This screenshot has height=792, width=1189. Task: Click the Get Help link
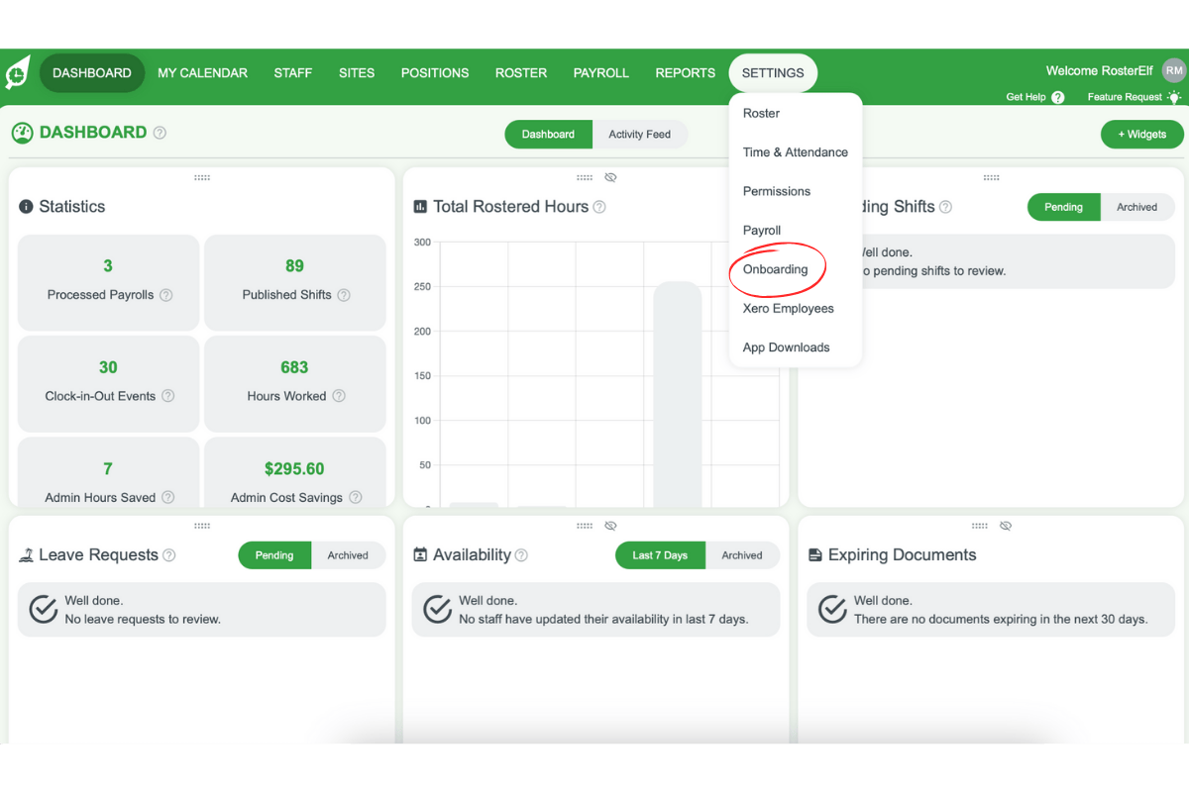[1027, 97]
